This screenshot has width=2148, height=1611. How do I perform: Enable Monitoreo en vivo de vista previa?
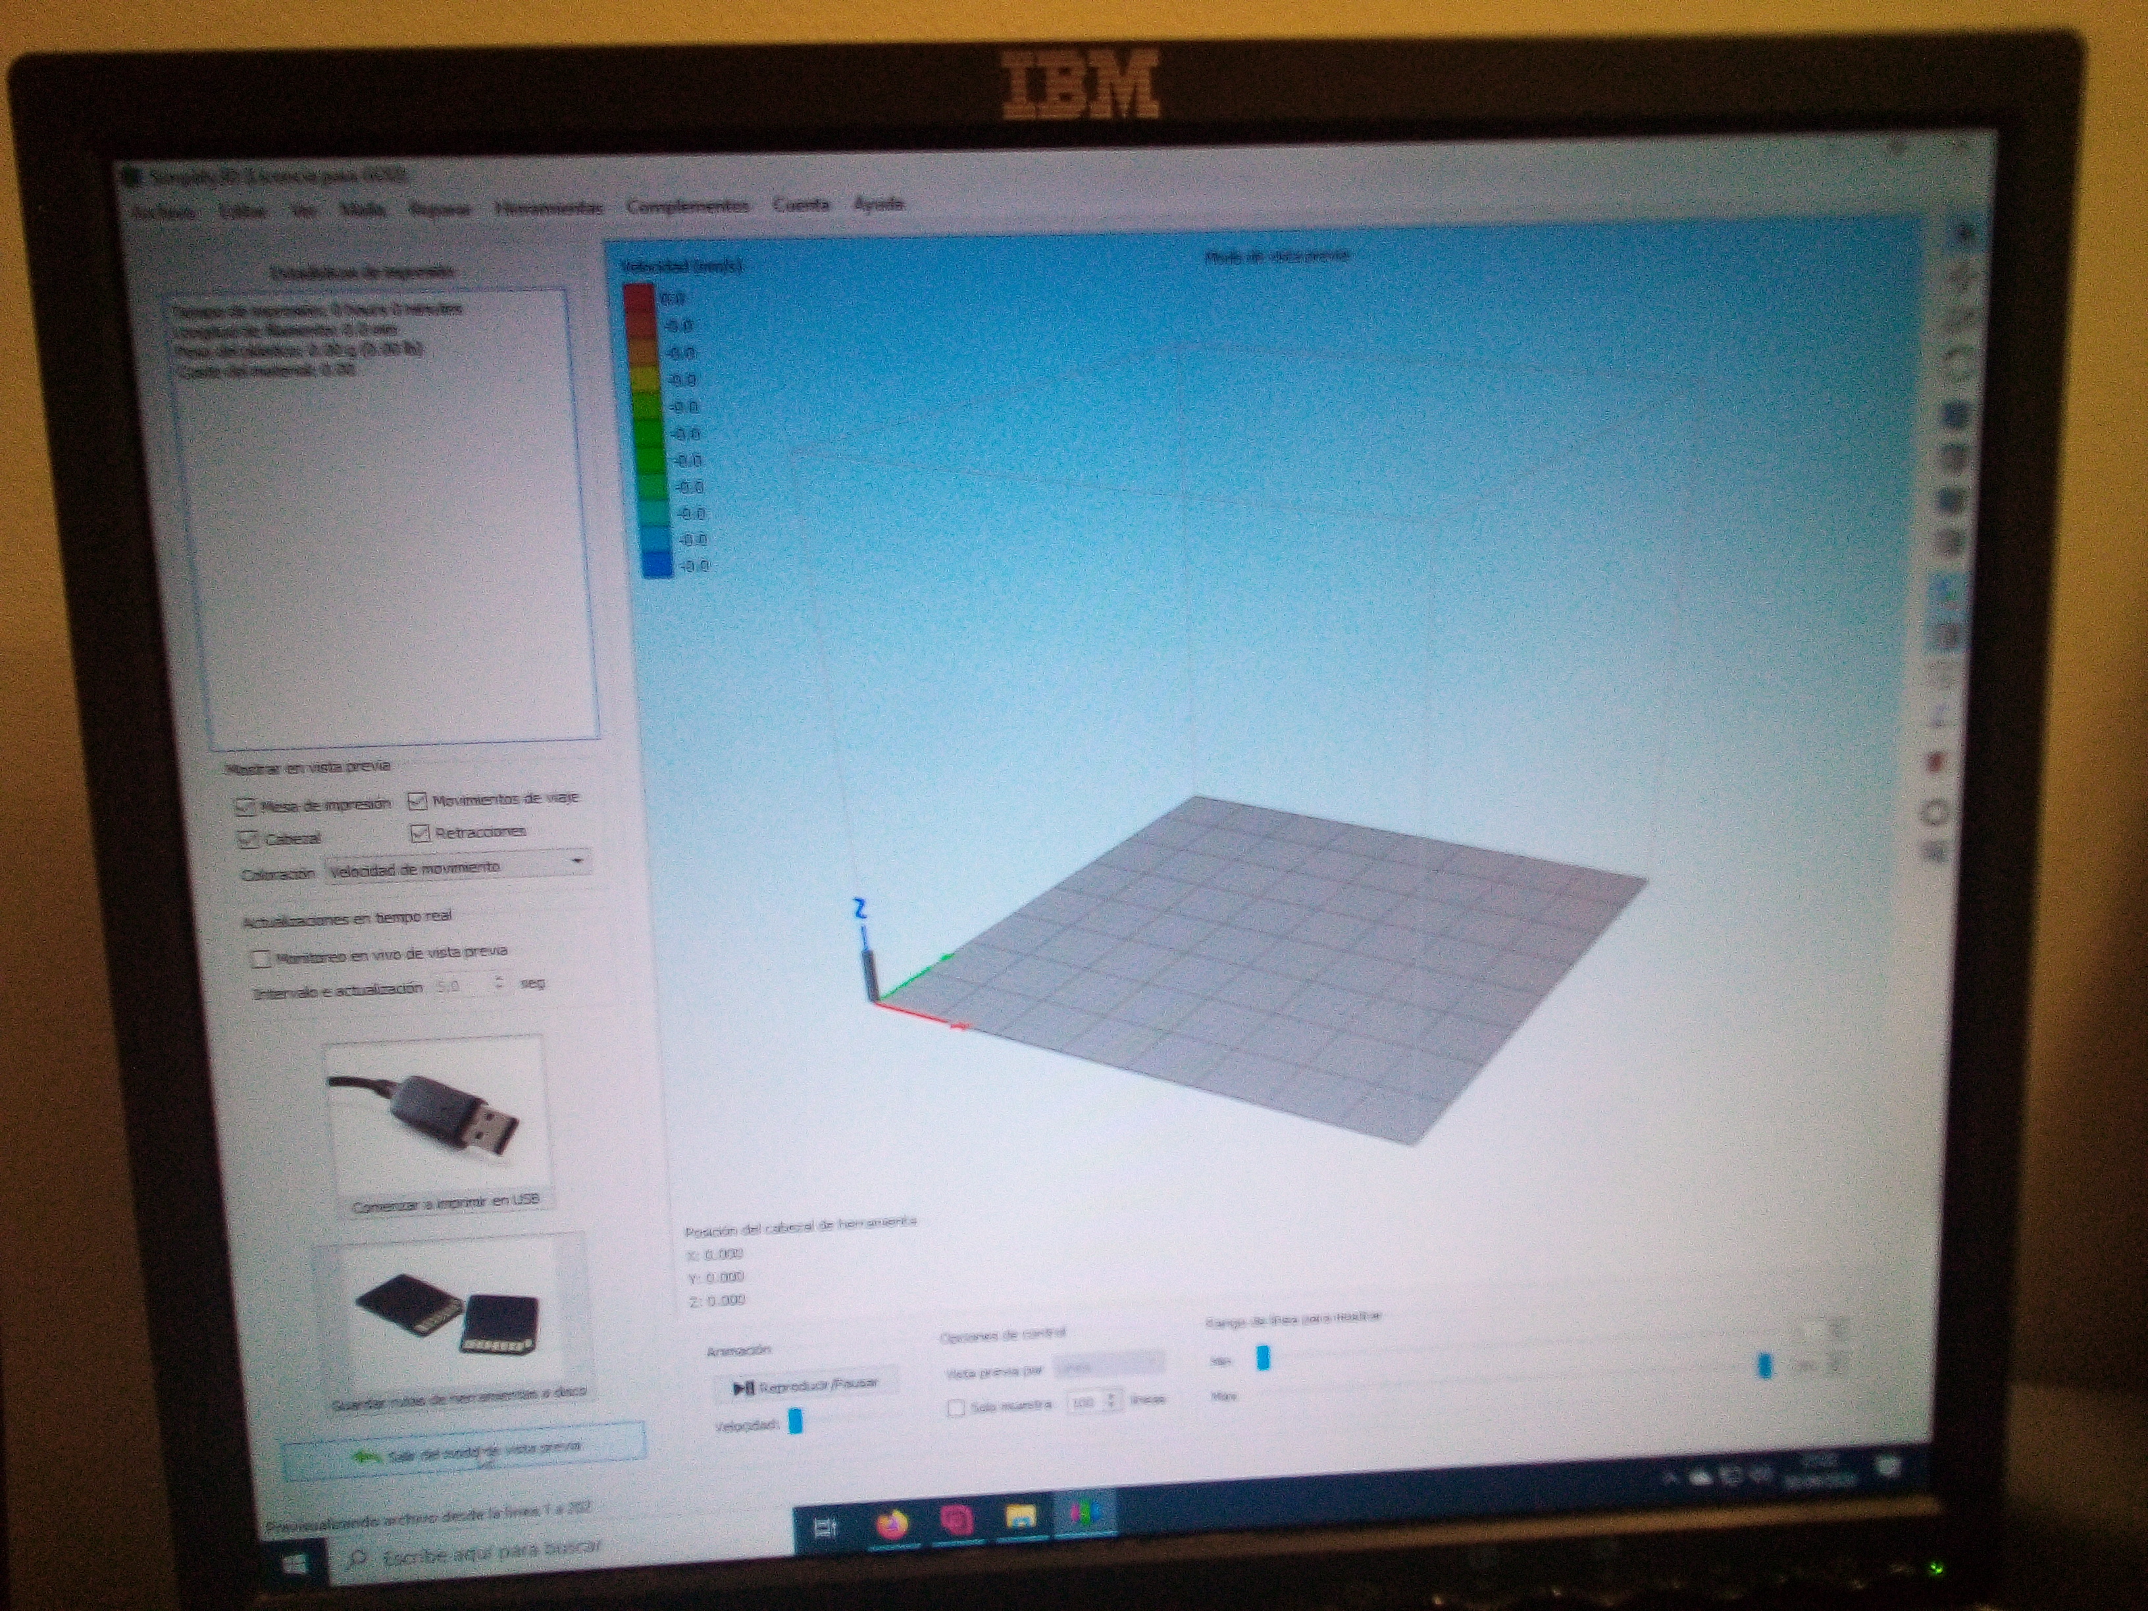pyautogui.click(x=260, y=958)
